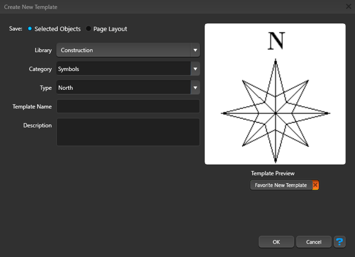355x257 pixels.
Task: Click the Type field showing North
Action: point(123,88)
